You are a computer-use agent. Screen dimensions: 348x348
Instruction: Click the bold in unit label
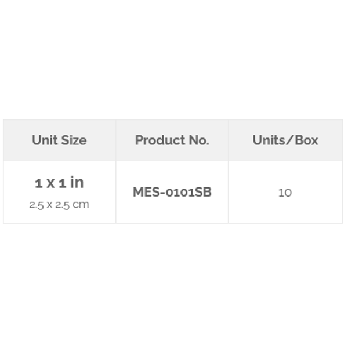(77, 183)
